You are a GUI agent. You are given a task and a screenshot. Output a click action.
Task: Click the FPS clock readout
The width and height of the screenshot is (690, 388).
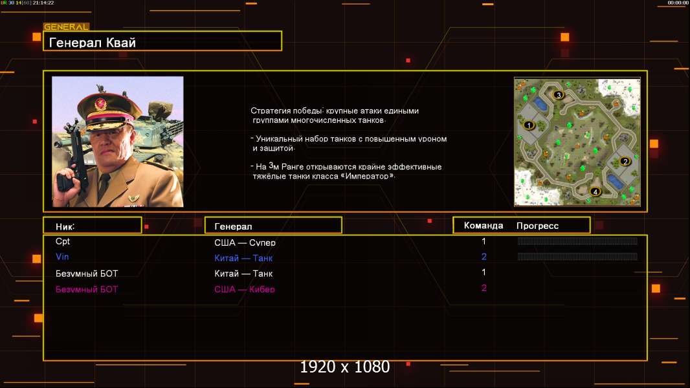[x=27, y=3]
